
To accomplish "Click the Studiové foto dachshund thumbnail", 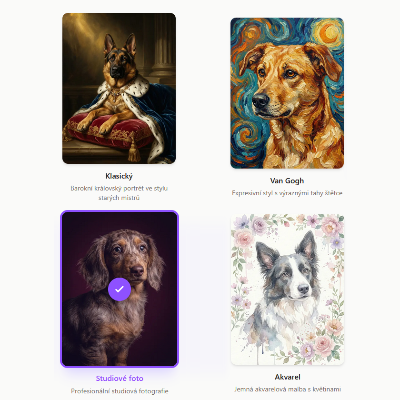I will (120, 289).
